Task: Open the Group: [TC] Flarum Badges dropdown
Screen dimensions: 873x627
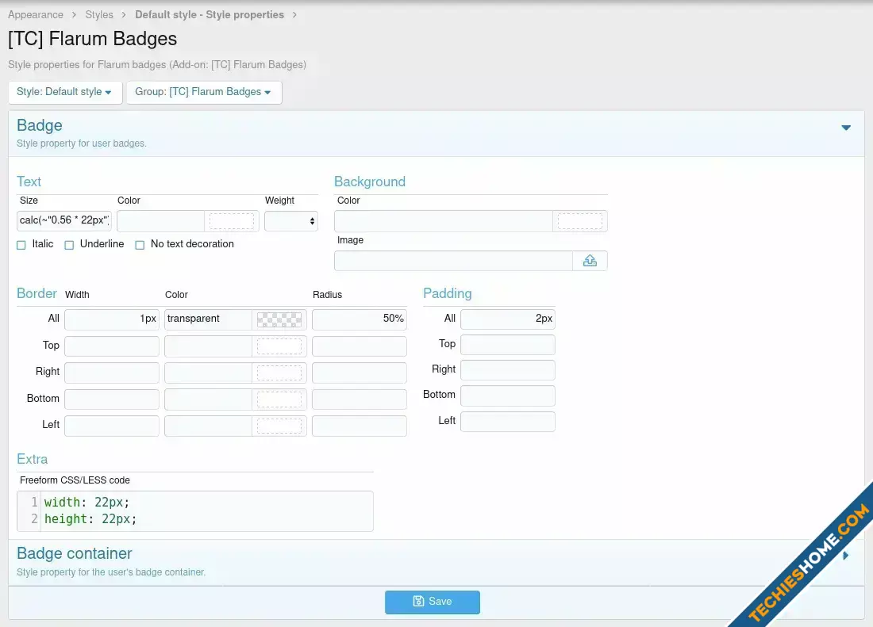Action: 204,92
